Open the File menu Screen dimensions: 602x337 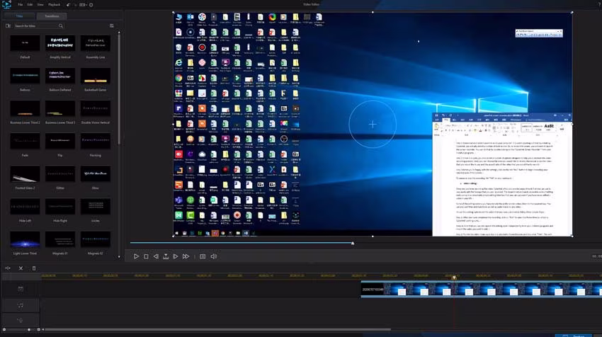[x=21, y=5]
